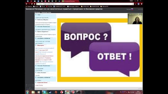
Task: Open the Chrome taskbar icon
Action: [67, 92]
